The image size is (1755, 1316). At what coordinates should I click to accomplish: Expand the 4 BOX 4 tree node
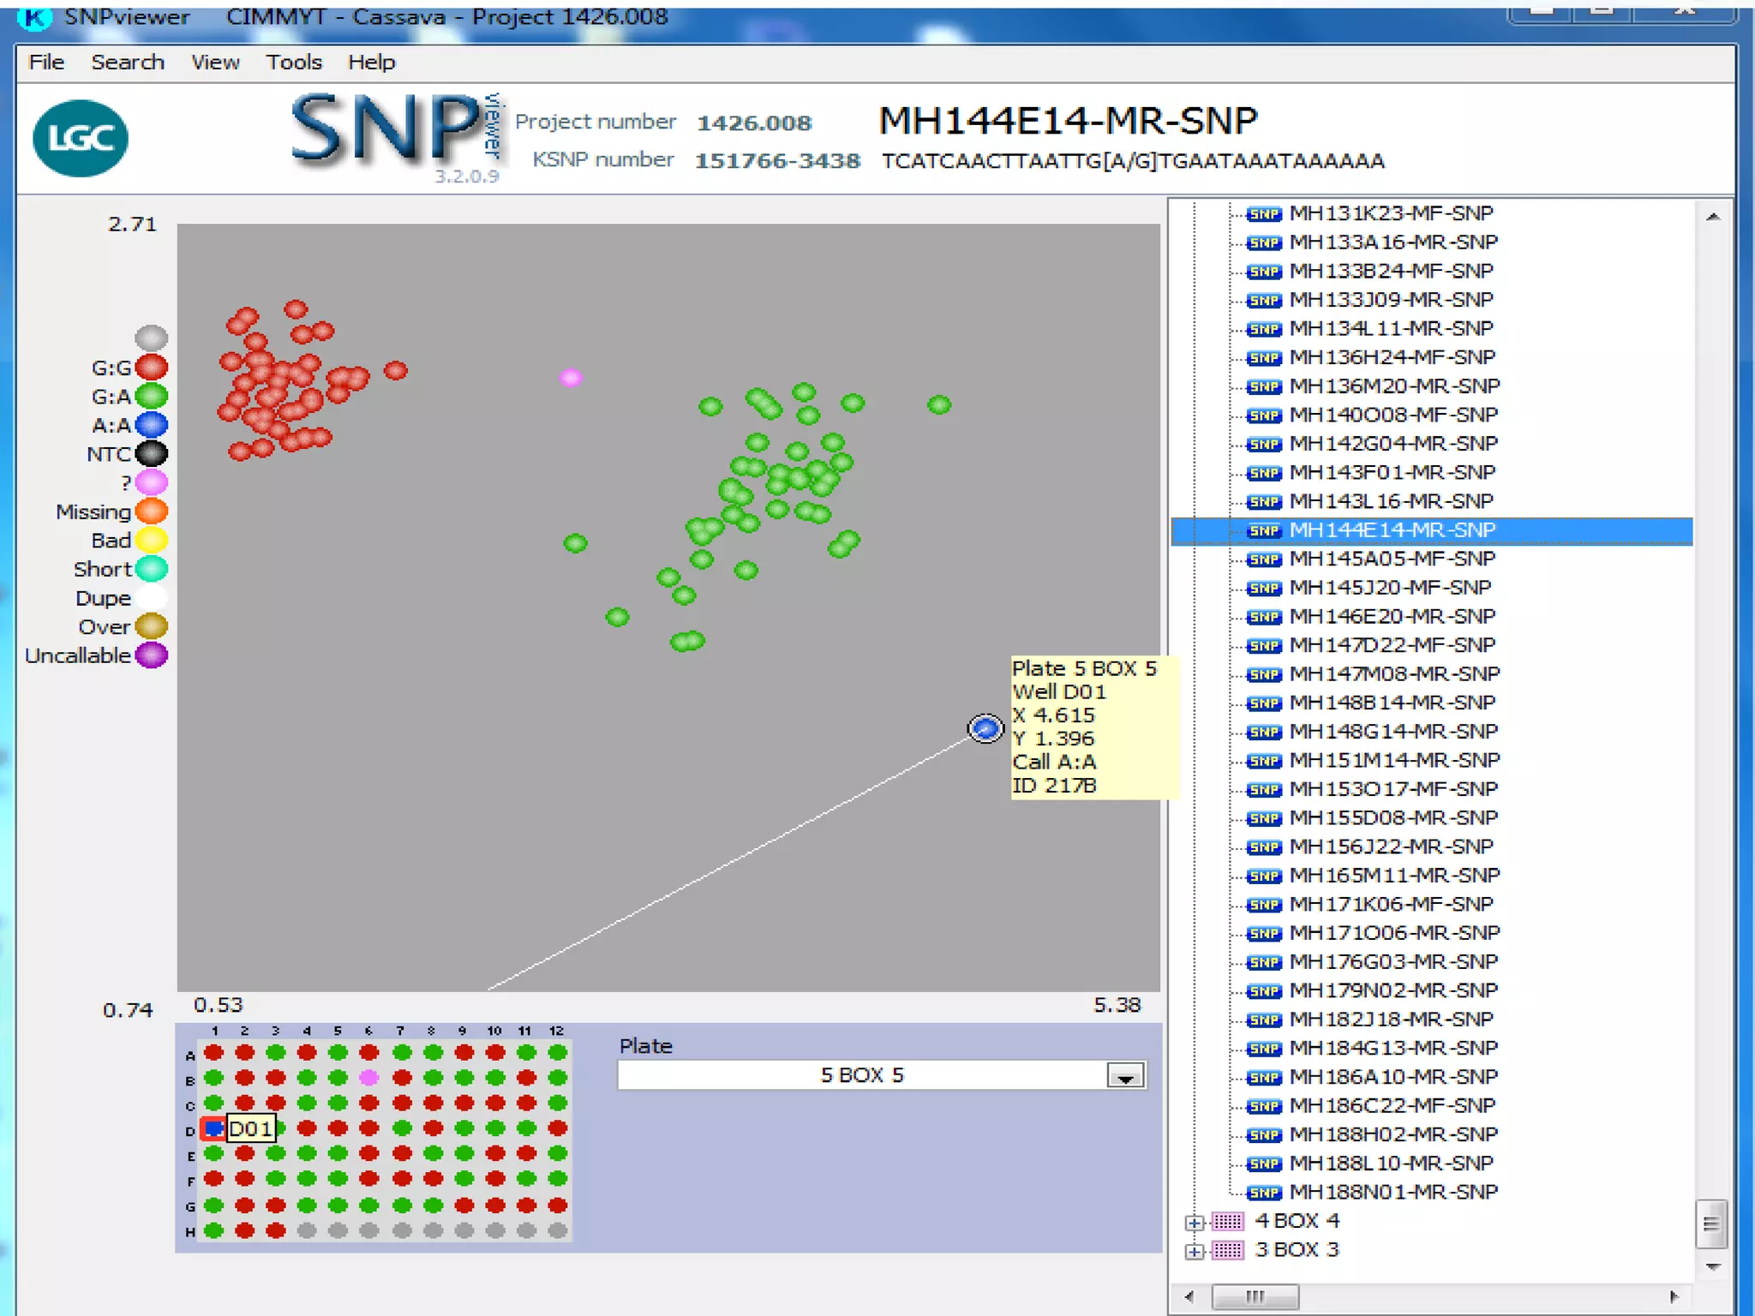click(1195, 1223)
